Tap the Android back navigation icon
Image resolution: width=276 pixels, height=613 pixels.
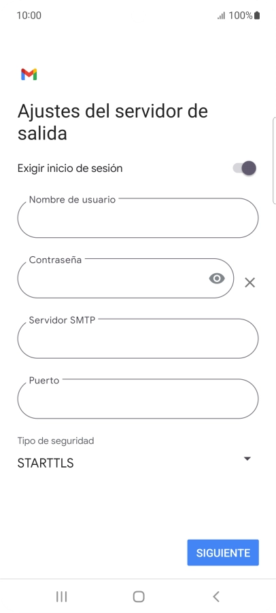point(215,596)
